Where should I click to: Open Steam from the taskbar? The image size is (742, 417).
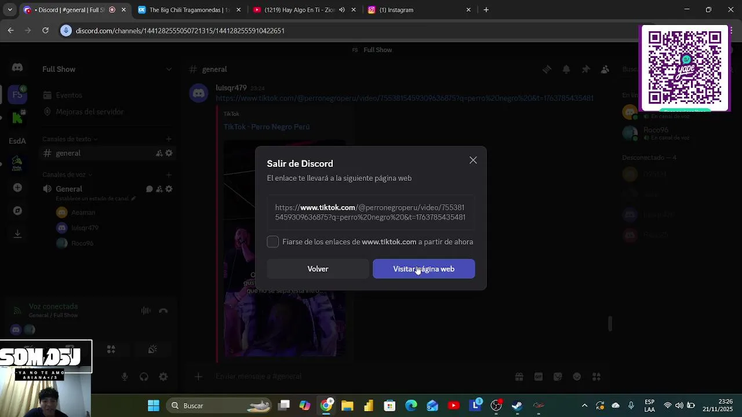[x=517, y=405]
